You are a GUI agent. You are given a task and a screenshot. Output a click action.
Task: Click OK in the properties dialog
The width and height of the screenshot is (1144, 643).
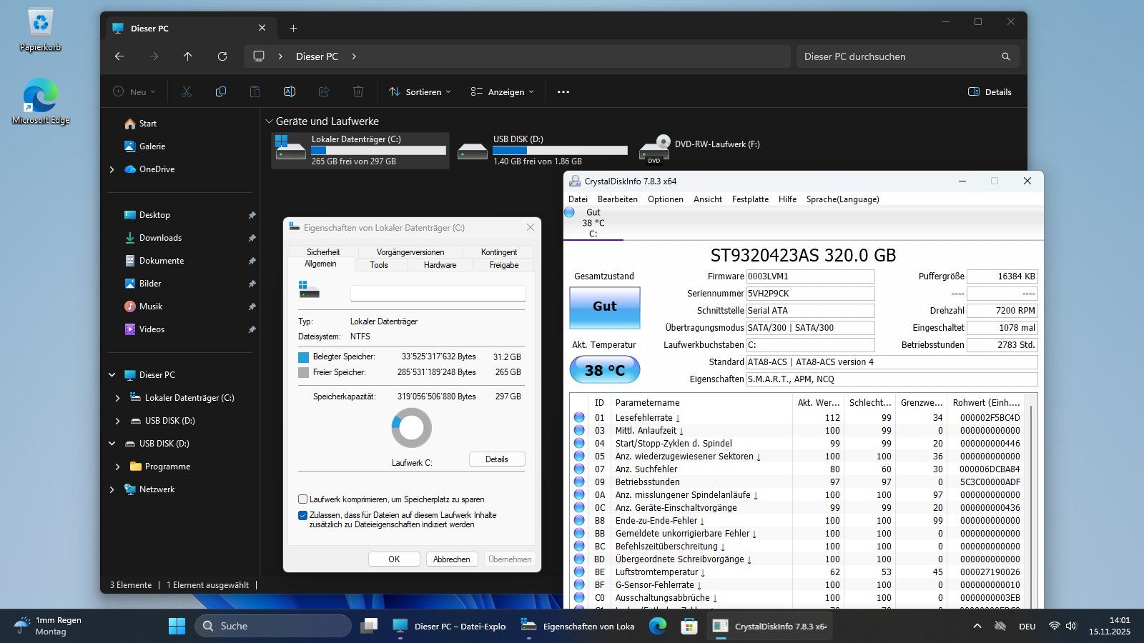click(394, 559)
